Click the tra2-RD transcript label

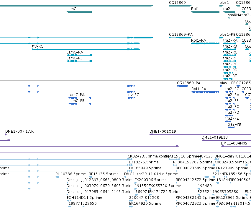pos(230,70)
